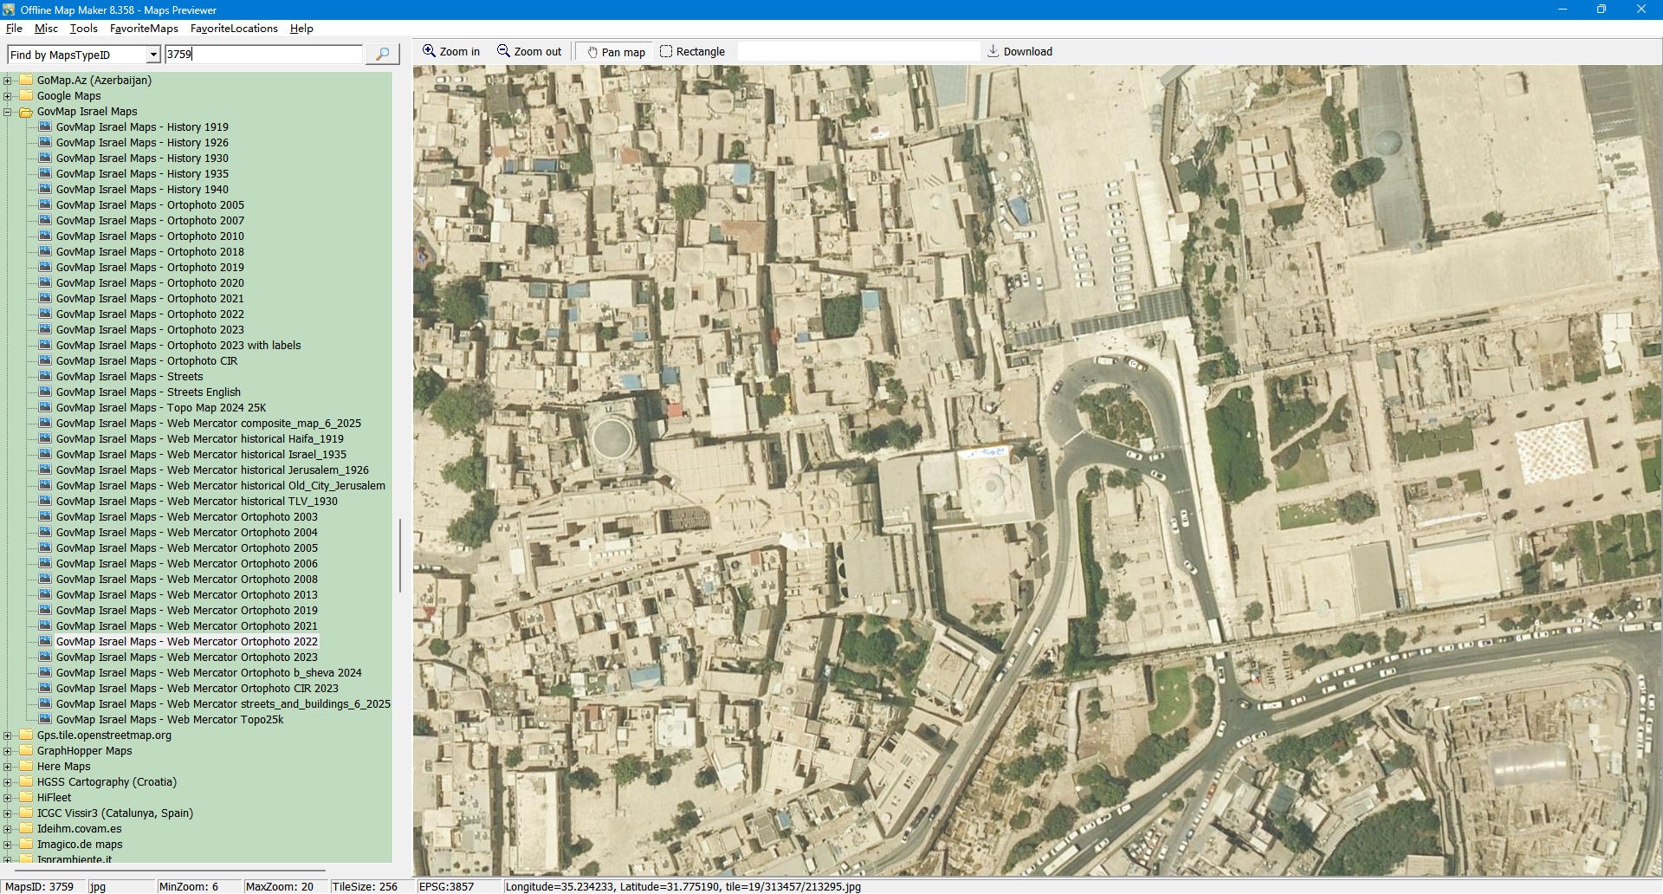Click the Web Mercator Topo25k map icon

[x=46, y=720]
